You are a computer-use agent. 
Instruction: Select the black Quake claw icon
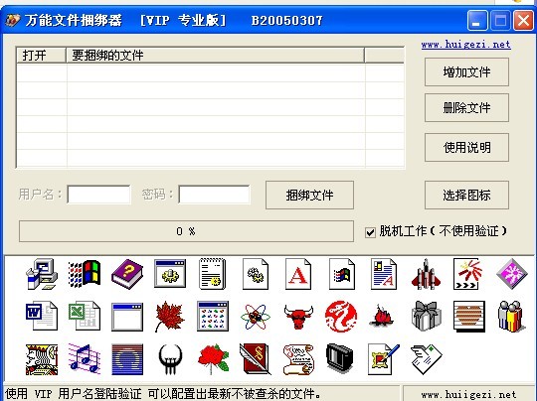point(170,359)
